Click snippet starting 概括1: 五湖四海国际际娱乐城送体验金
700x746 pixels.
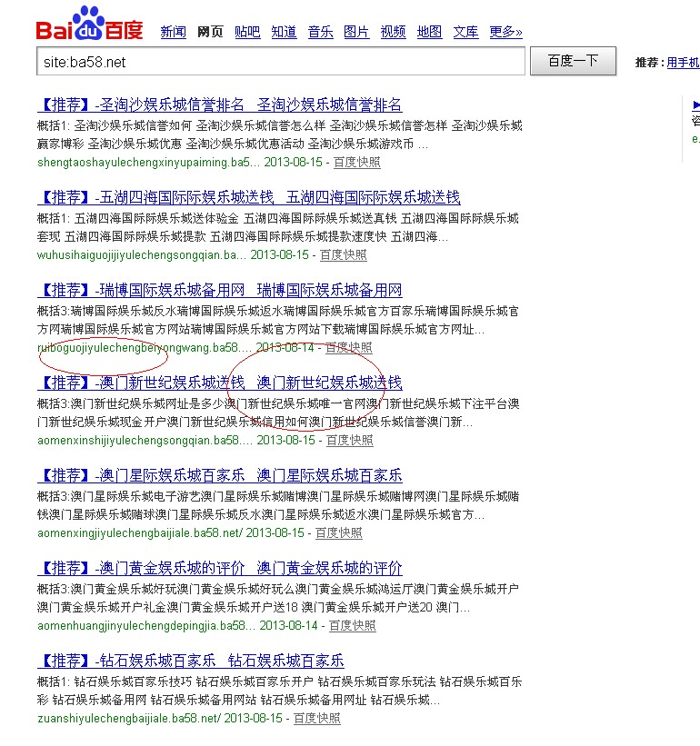coord(278,227)
